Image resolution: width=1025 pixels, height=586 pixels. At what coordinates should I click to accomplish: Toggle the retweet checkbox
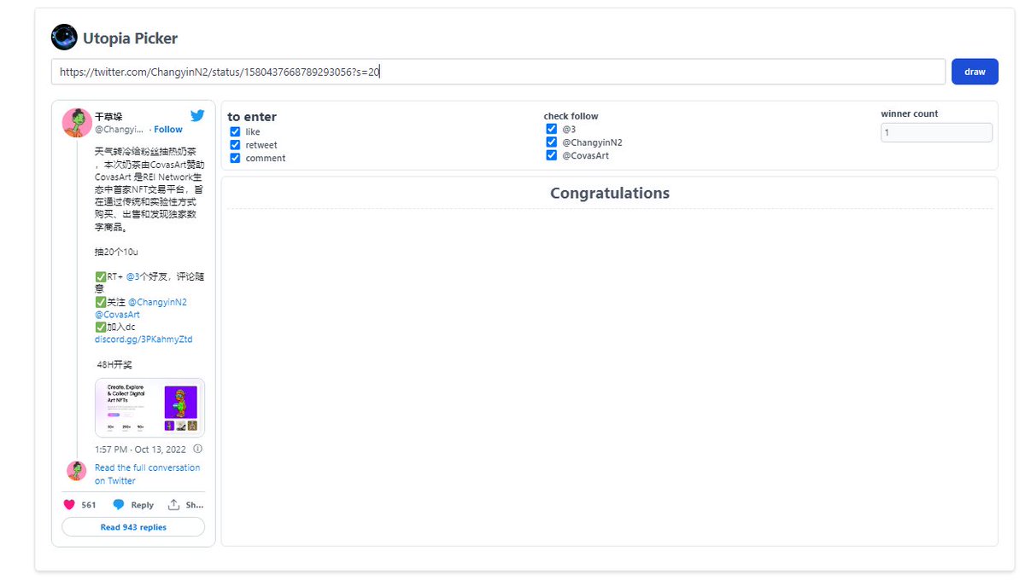click(x=235, y=145)
